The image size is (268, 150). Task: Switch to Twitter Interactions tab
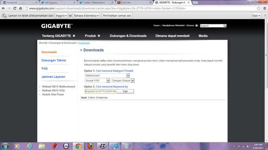tap(96, 2)
